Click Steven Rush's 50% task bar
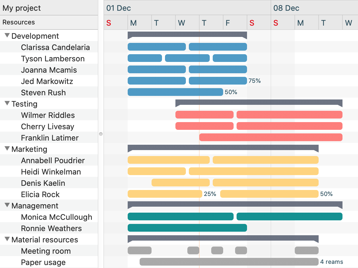Image resolution: width=358 pixels, height=268 pixels. tap(175, 92)
